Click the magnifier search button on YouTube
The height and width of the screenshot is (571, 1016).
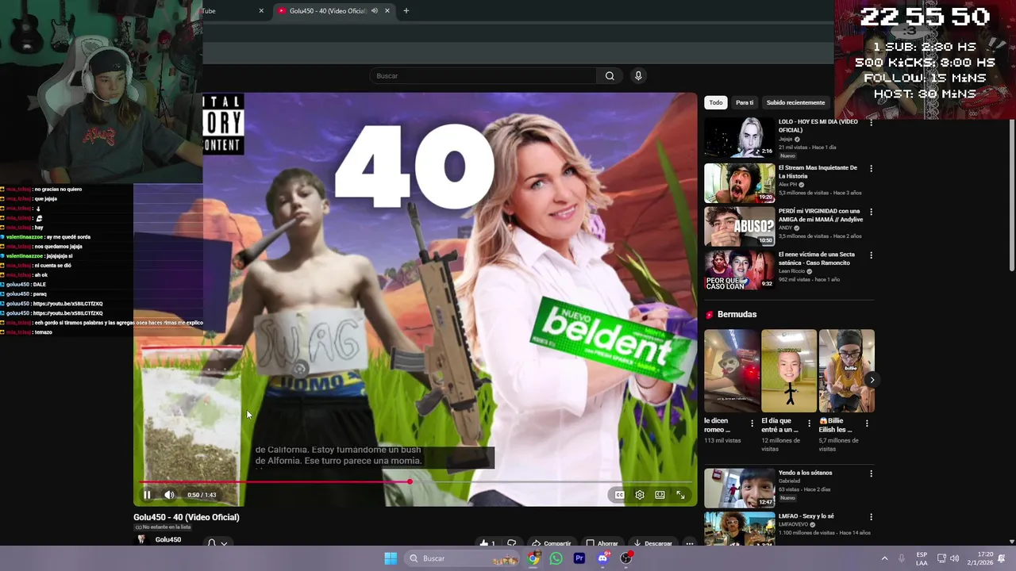coord(610,76)
